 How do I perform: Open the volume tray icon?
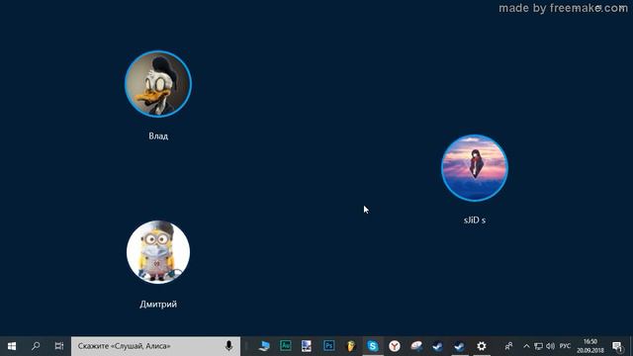(x=550, y=346)
